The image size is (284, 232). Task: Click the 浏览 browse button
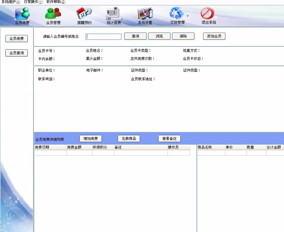159,36
